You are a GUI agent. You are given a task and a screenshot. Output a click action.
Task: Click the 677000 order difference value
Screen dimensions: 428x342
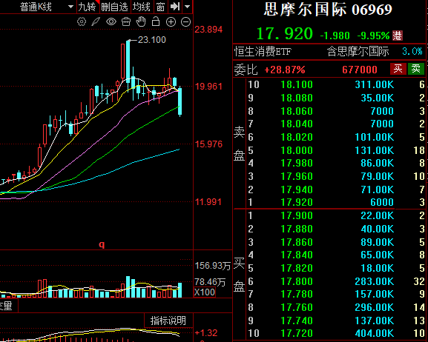click(x=360, y=70)
